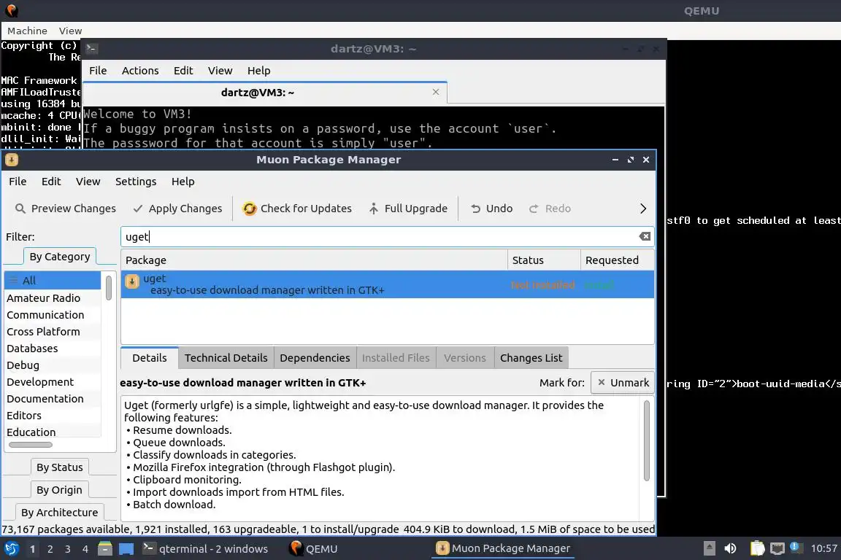Image resolution: width=841 pixels, height=560 pixels.
Task: Click the uget filter input field
Action: tap(380, 236)
